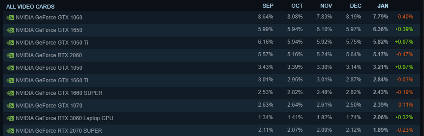Click the +0.39% change for GTX 1650
The height and width of the screenshot is (136, 424).
404,29
